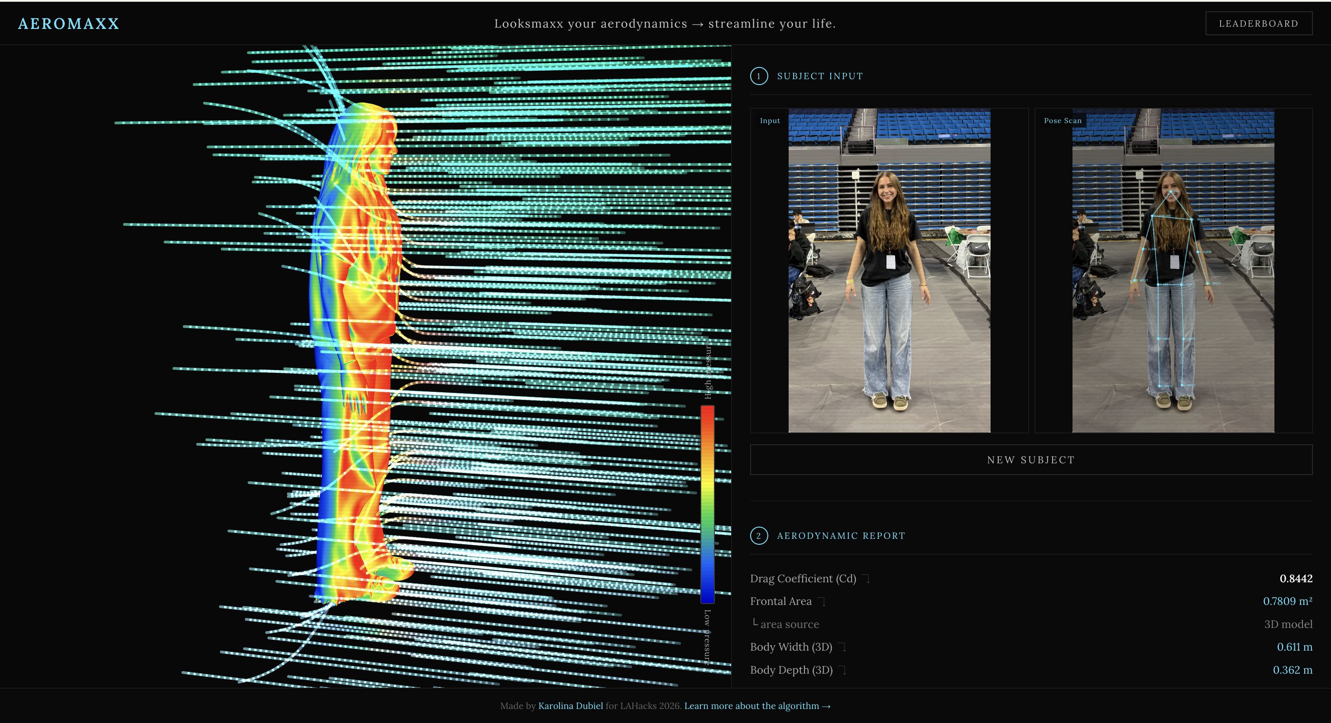Image resolution: width=1331 pixels, height=723 pixels.
Task: Click the Aerodynamic Report section heading
Action: [x=841, y=536]
